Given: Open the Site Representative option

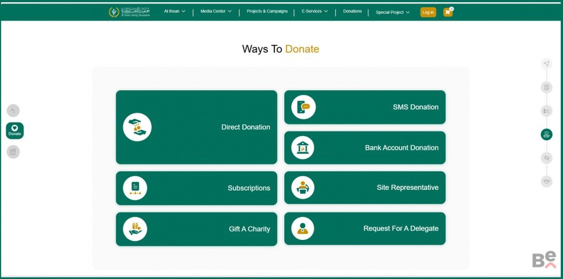Looking at the screenshot, I should [x=364, y=188].
